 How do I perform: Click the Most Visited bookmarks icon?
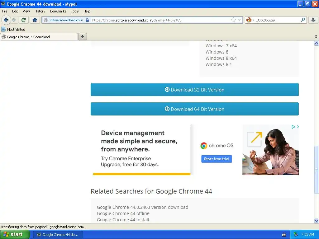point(3,29)
